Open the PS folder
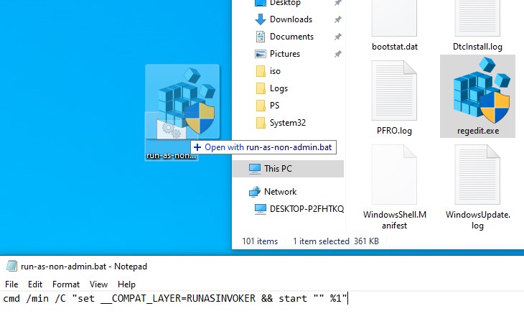Screen dimensions: 524x329 pyautogui.click(x=274, y=106)
